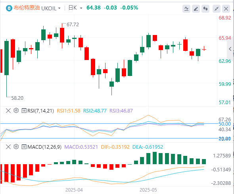The height and width of the screenshot is (194, 234).
Task: Click the MACD(12,26,9) label
Action: [x=44, y=147]
